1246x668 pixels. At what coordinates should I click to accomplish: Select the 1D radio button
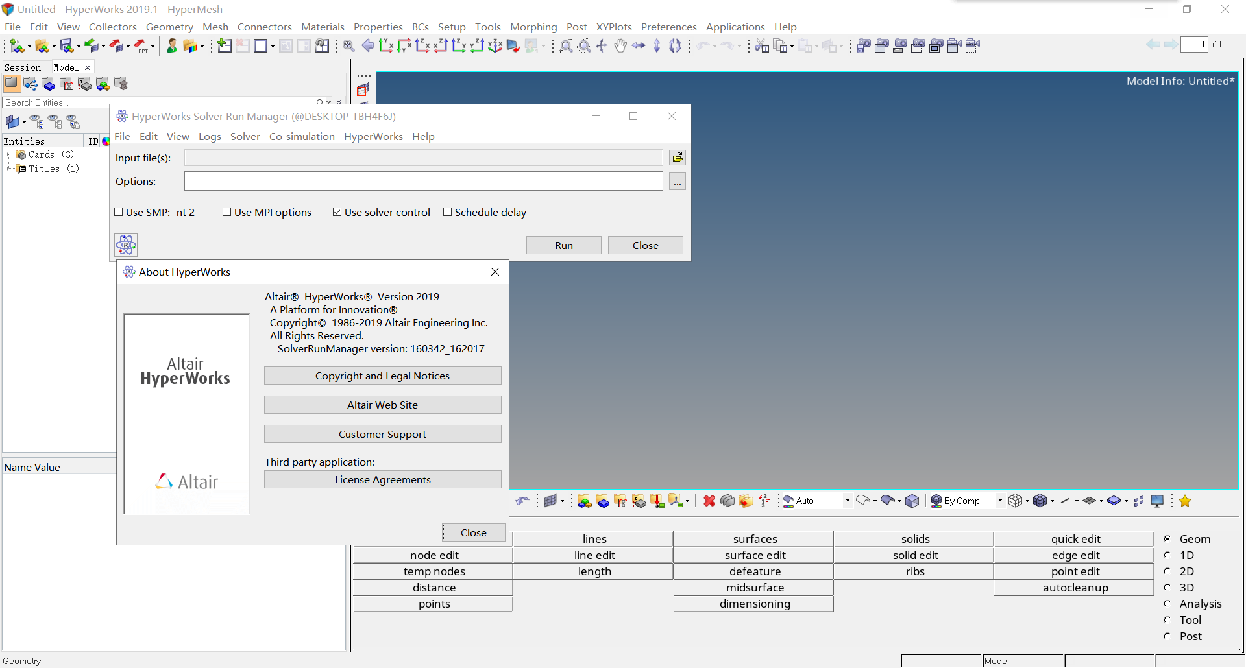(x=1167, y=555)
